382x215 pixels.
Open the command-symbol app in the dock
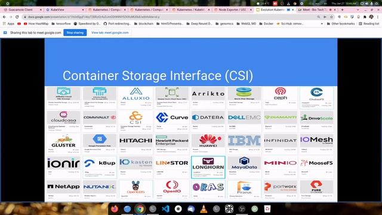point(229,209)
